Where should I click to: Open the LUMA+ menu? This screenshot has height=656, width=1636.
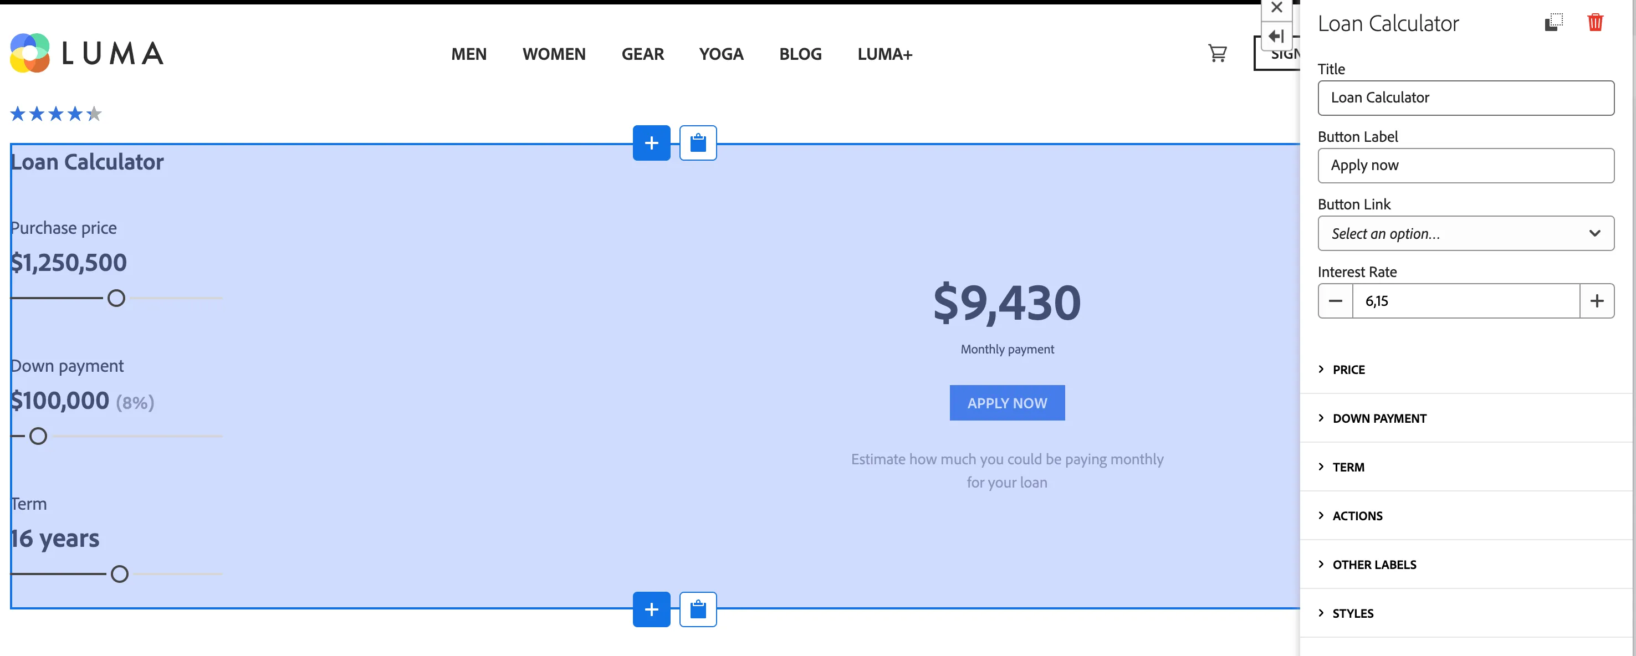pyautogui.click(x=885, y=54)
